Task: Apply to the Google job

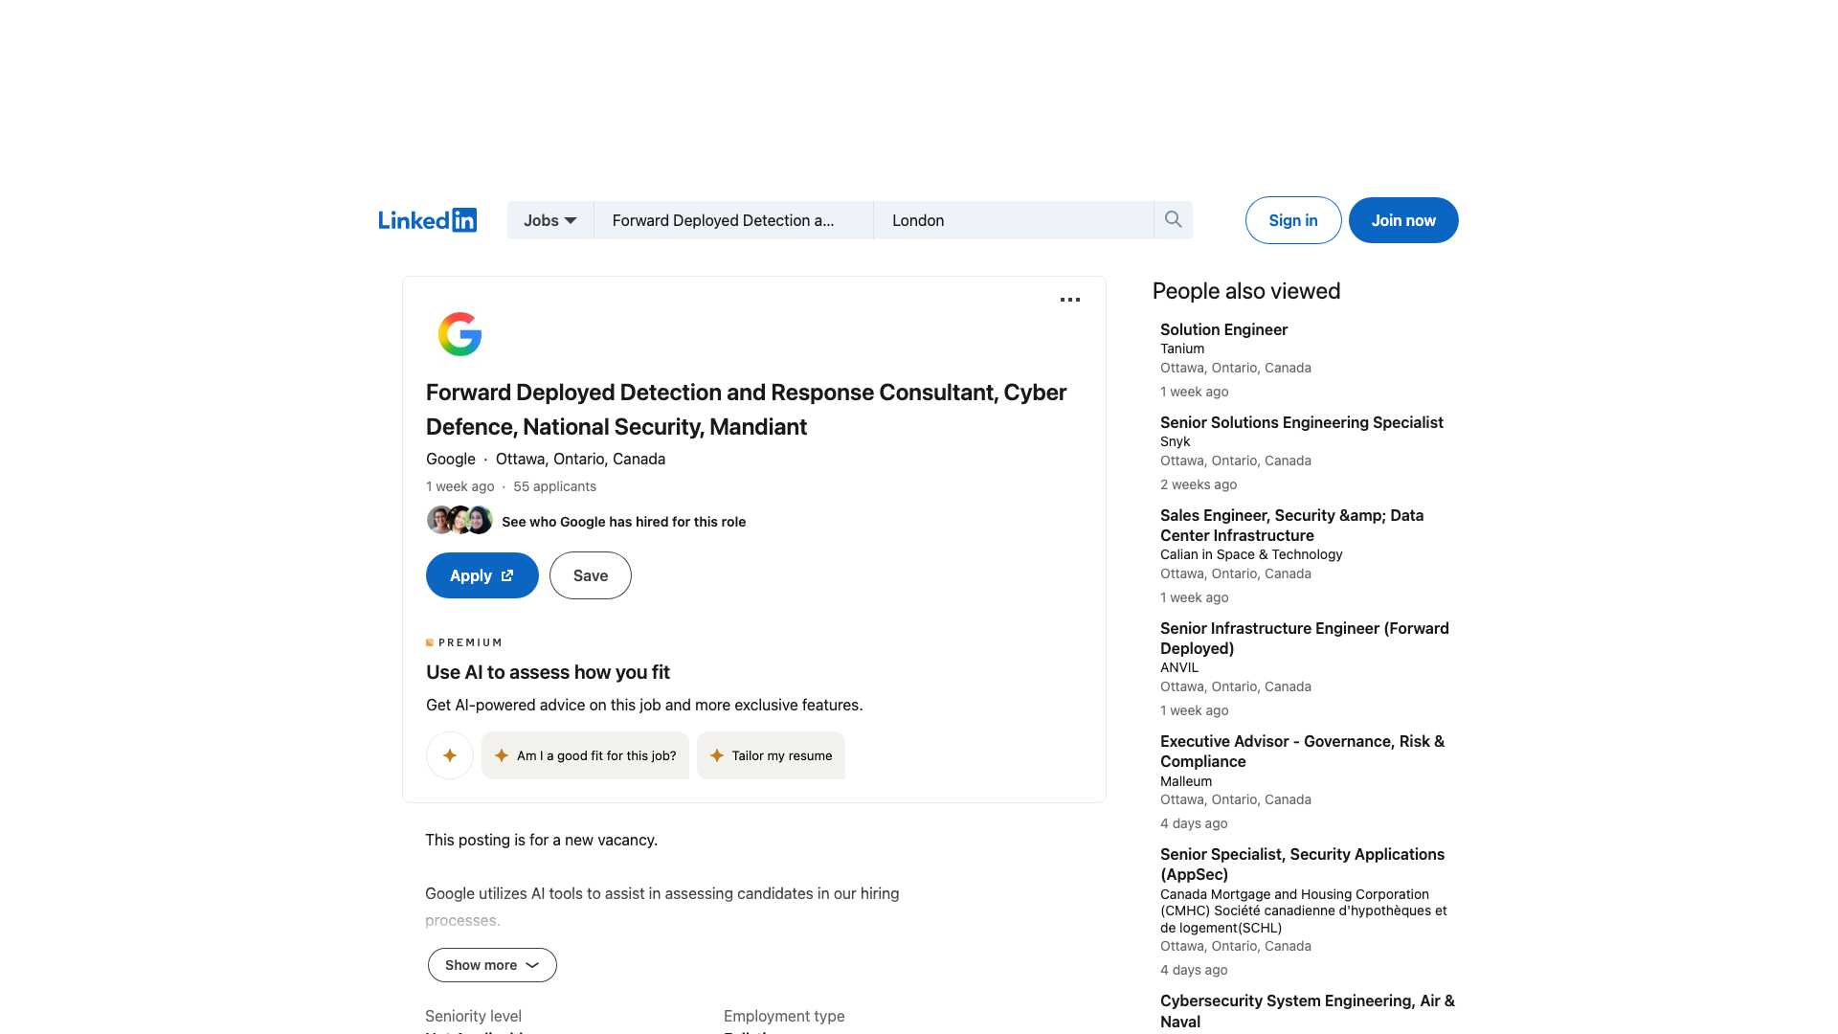Action: (482, 575)
